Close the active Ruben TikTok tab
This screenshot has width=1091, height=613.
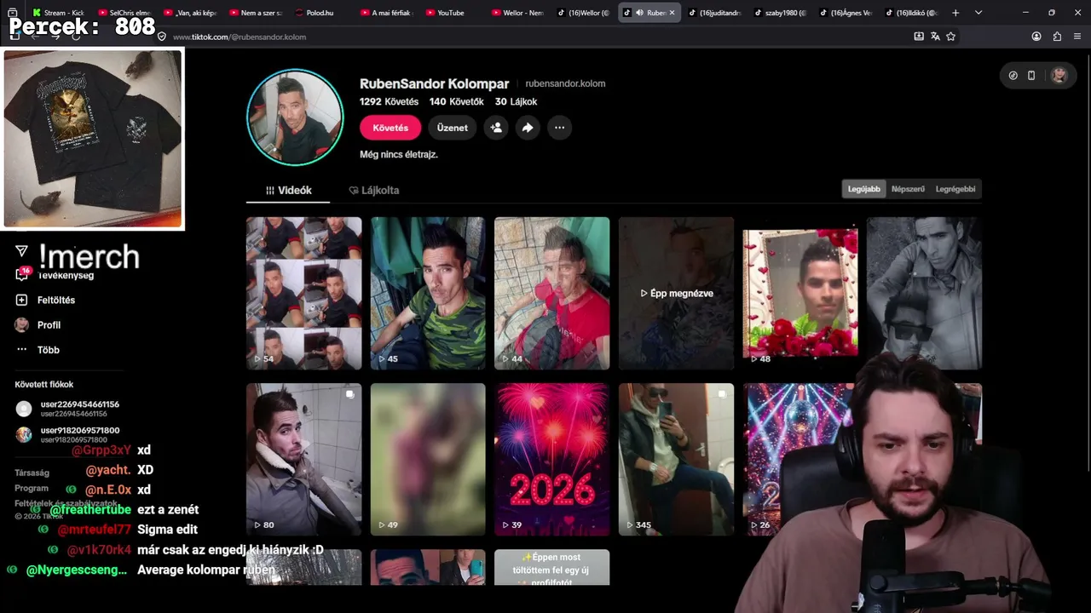(672, 13)
